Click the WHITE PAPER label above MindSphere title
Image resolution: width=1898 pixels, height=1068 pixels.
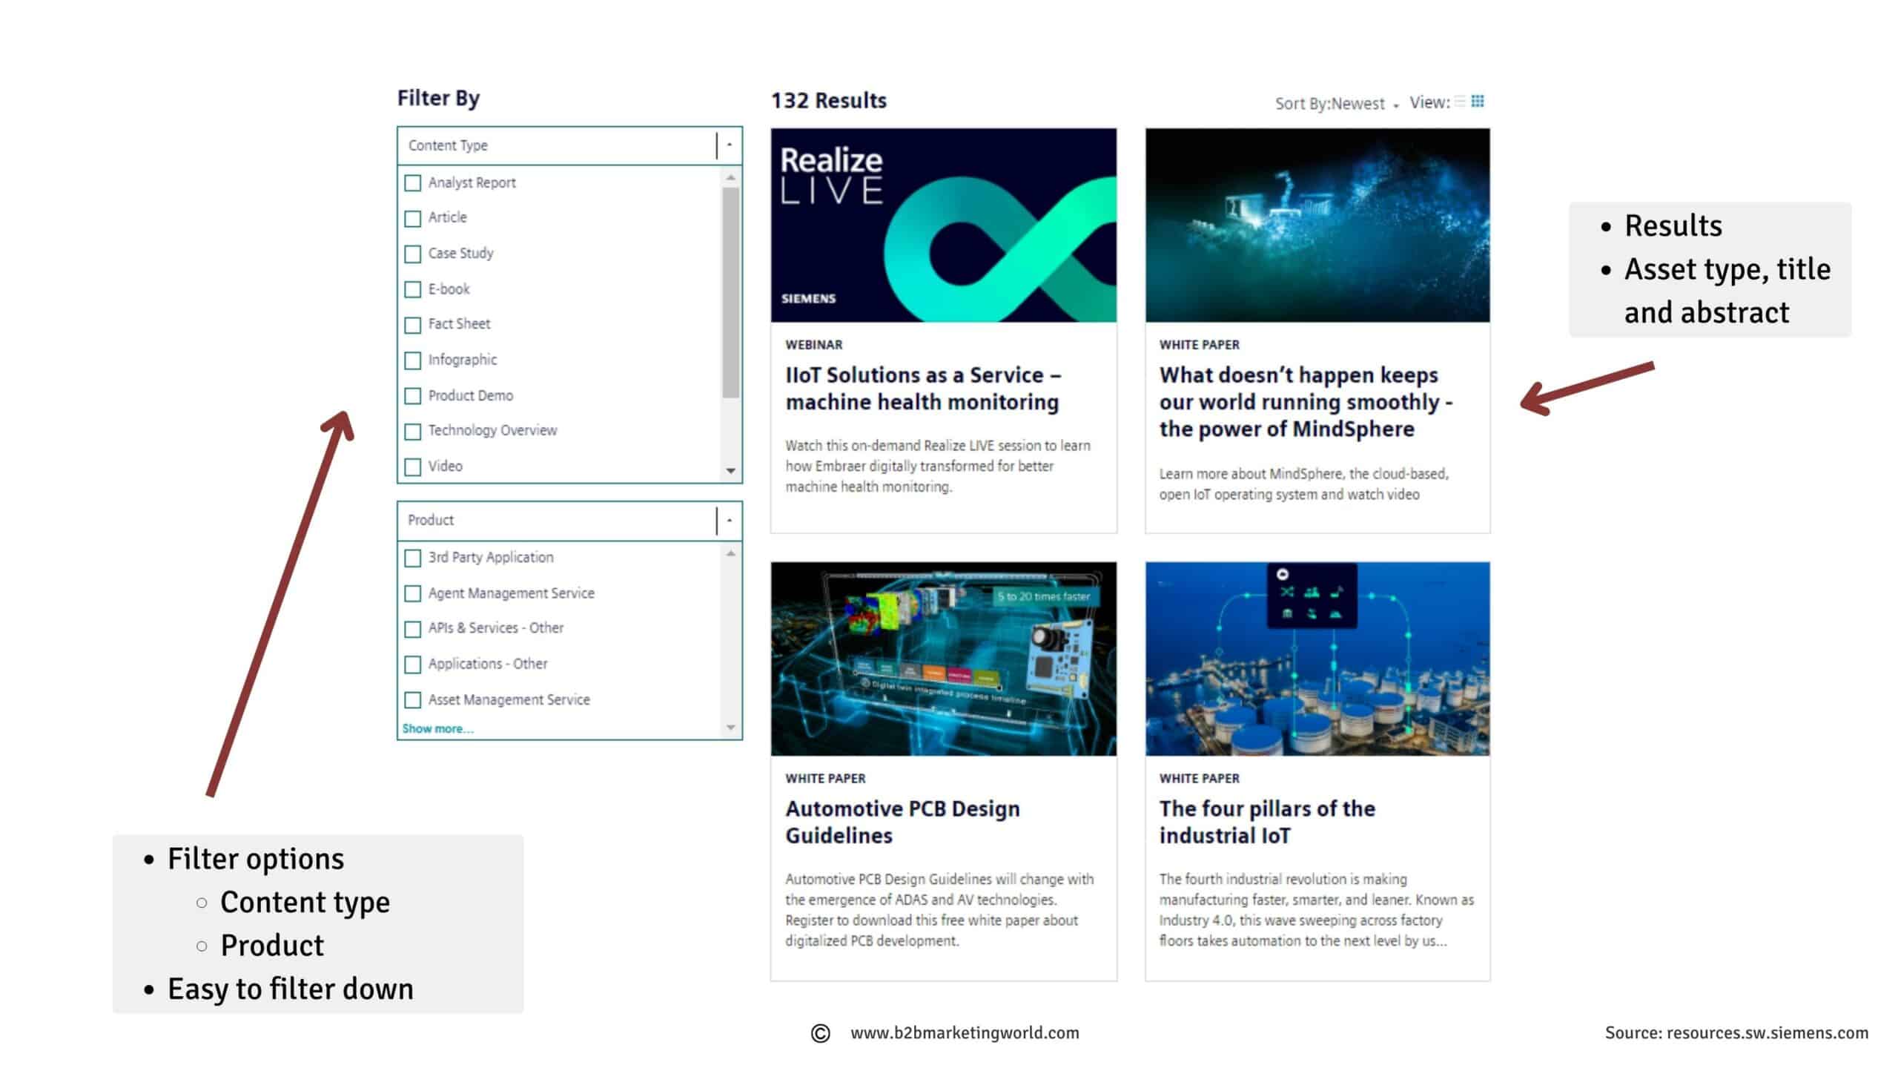pos(1199,345)
